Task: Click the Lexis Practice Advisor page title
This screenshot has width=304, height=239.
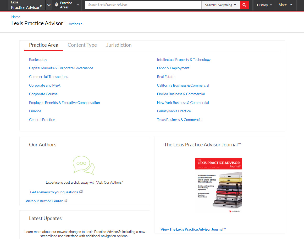Action: pyautogui.click(x=37, y=23)
